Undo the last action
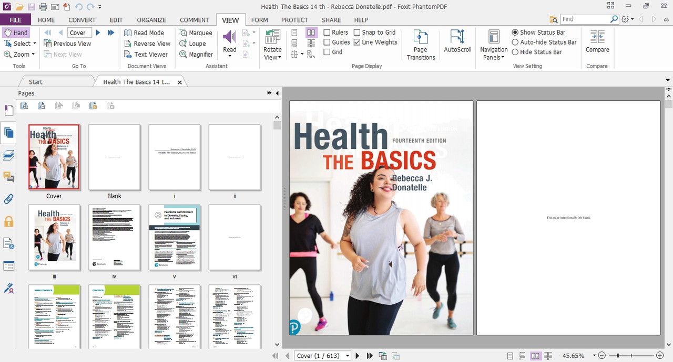This screenshot has width=673, height=362. [78, 7]
